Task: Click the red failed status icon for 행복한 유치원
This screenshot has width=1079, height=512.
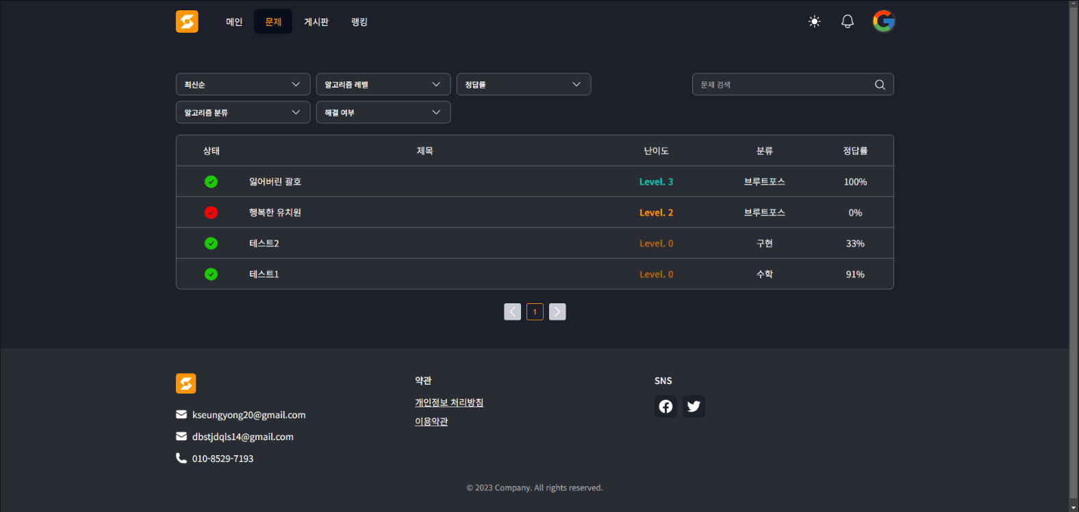Action: pos(211,213)
